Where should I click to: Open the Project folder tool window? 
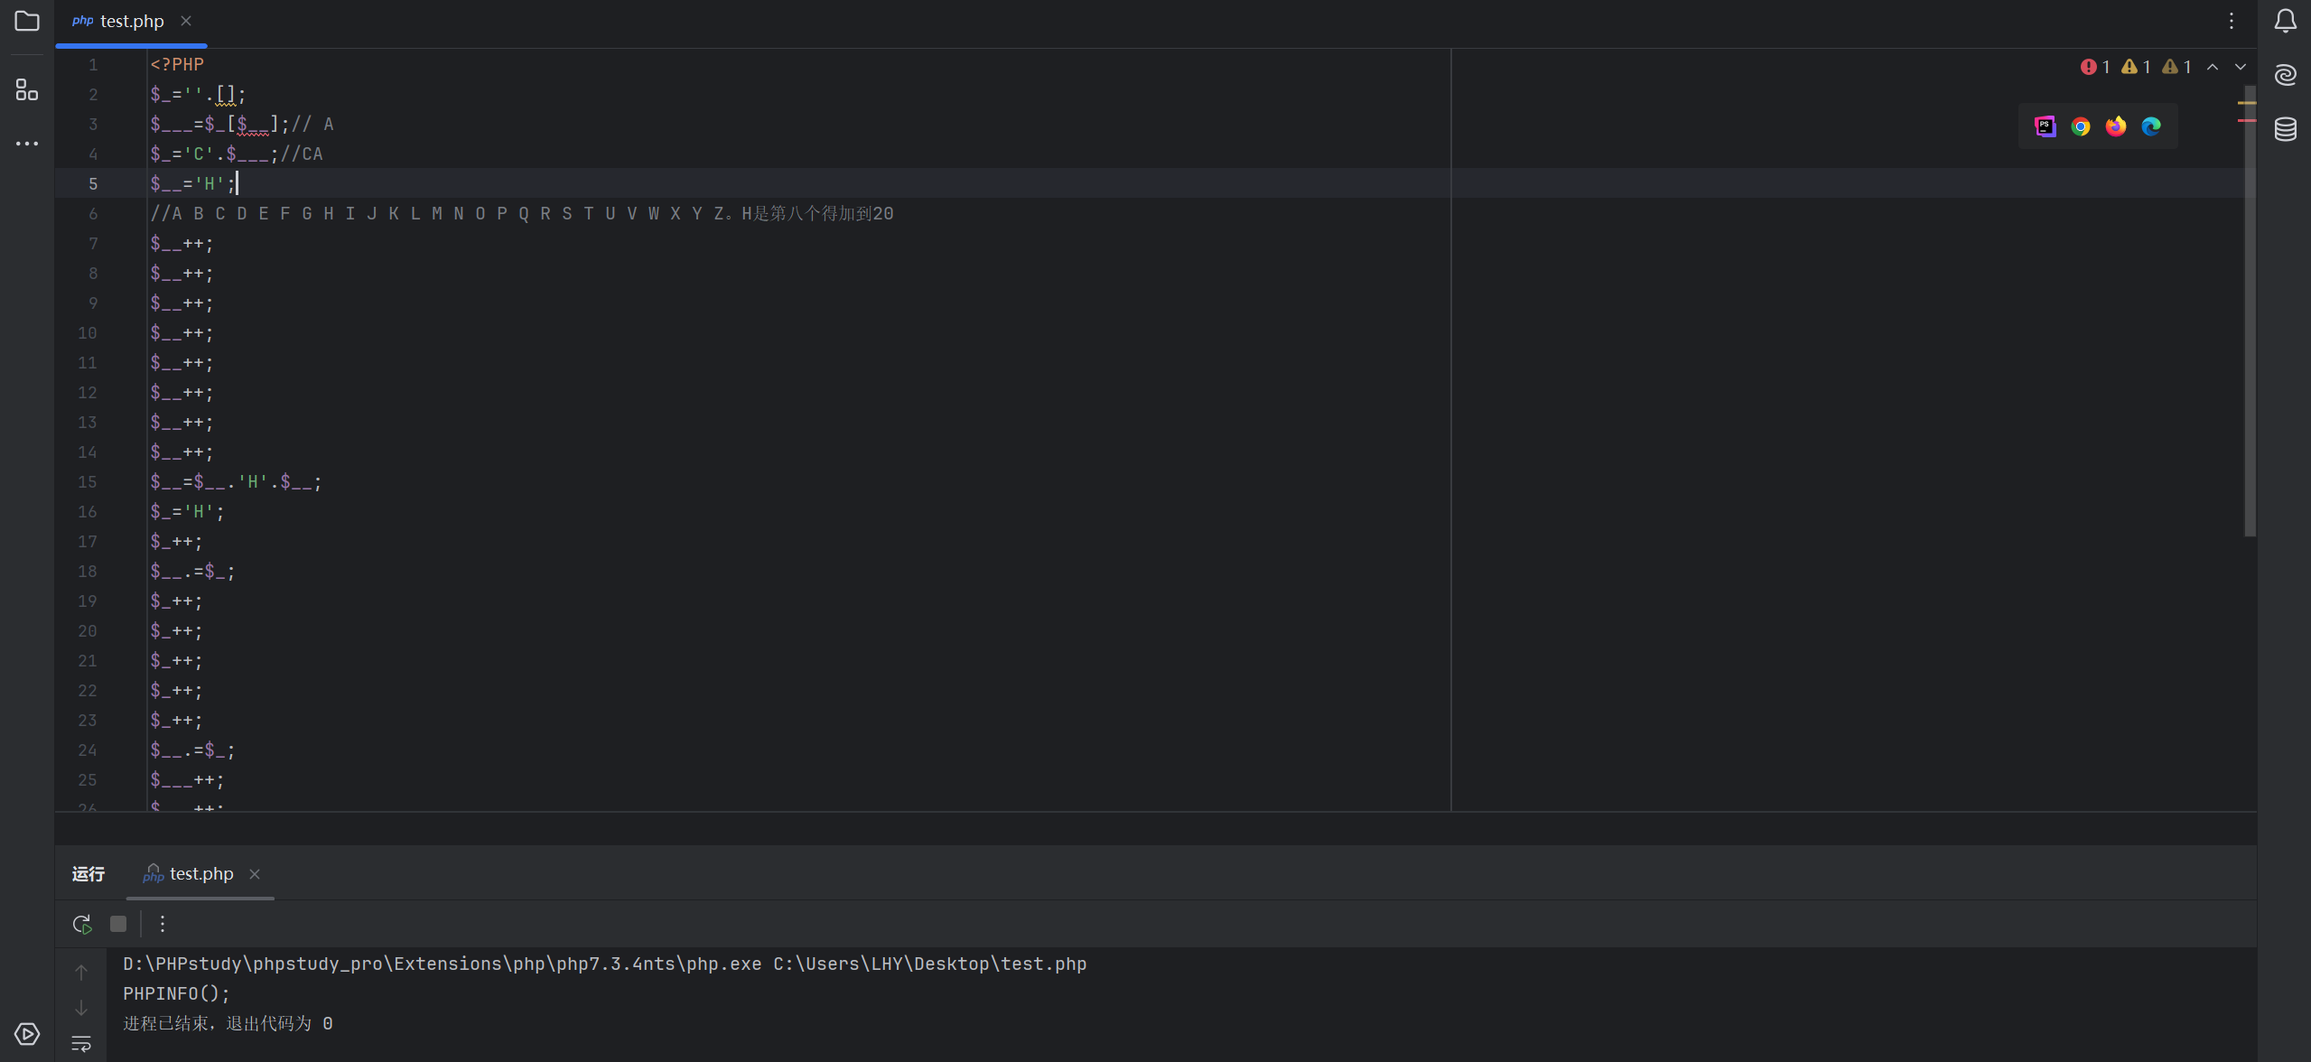(x=27, y=21)
